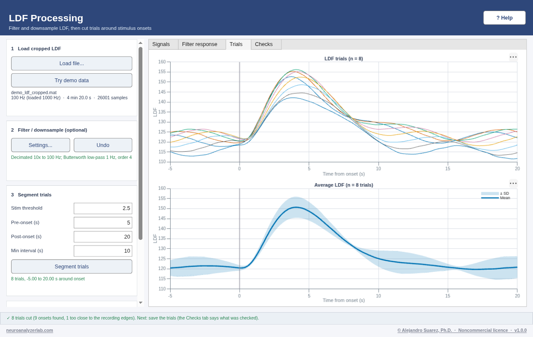Go to the Checks tab
Viewport: 533px width, 337px height.
point(266,44)
